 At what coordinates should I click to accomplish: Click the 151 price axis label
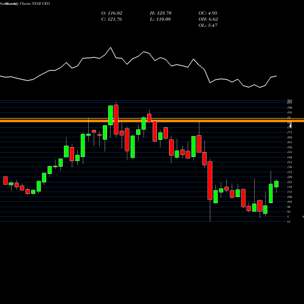coord(289,152)
